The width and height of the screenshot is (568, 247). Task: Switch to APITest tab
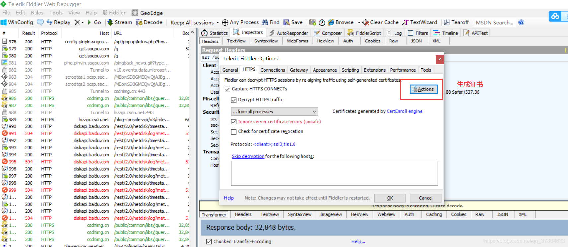coord(476,33)
